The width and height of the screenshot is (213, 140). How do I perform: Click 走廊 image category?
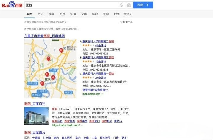(x=86, y=138)
